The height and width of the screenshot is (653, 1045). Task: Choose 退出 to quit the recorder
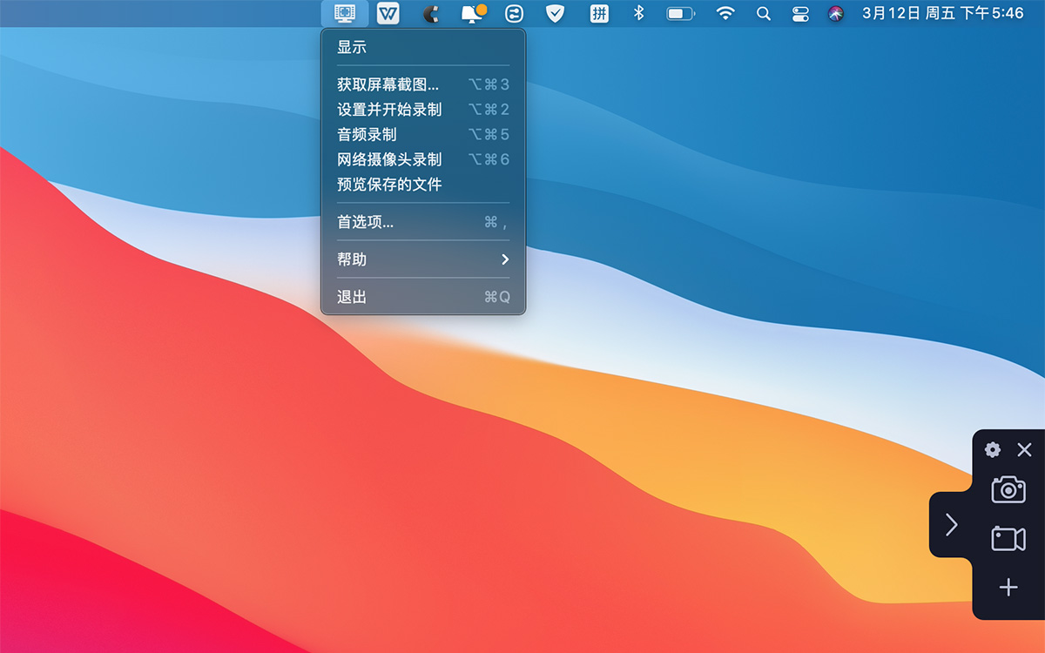pyautogui.click(x=423, y=297)
